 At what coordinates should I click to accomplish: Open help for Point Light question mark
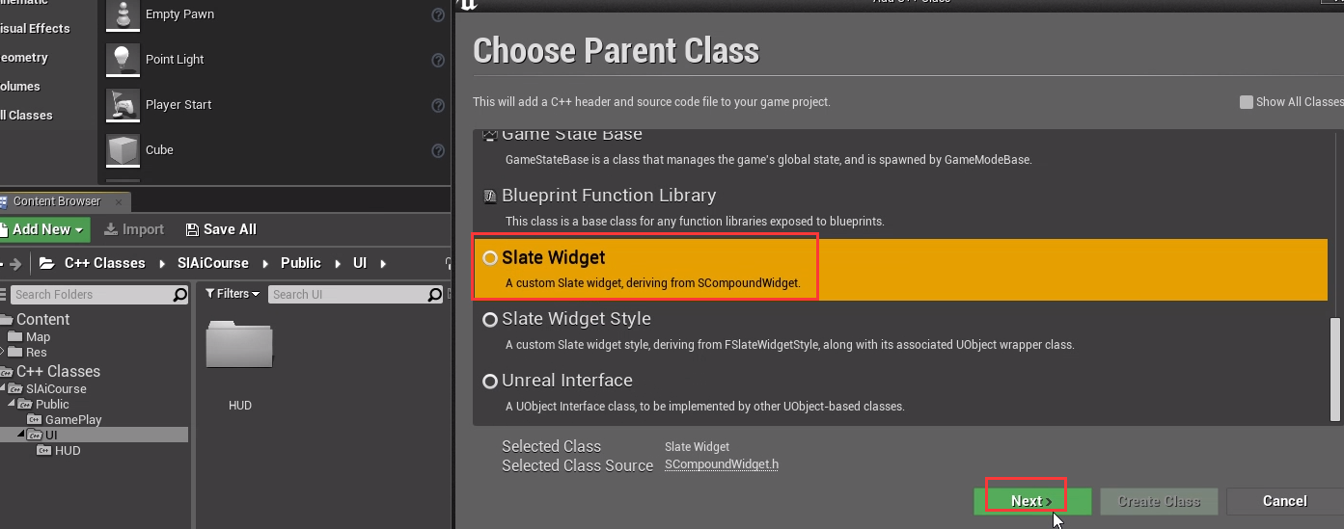[x=438, y=60]
